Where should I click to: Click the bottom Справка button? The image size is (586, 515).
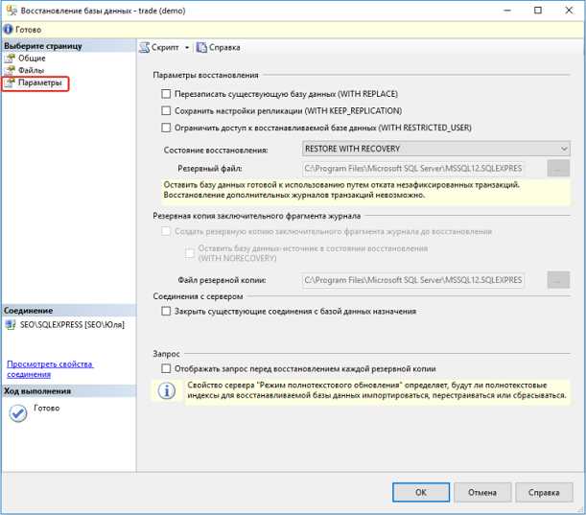(x=544, y=492)
